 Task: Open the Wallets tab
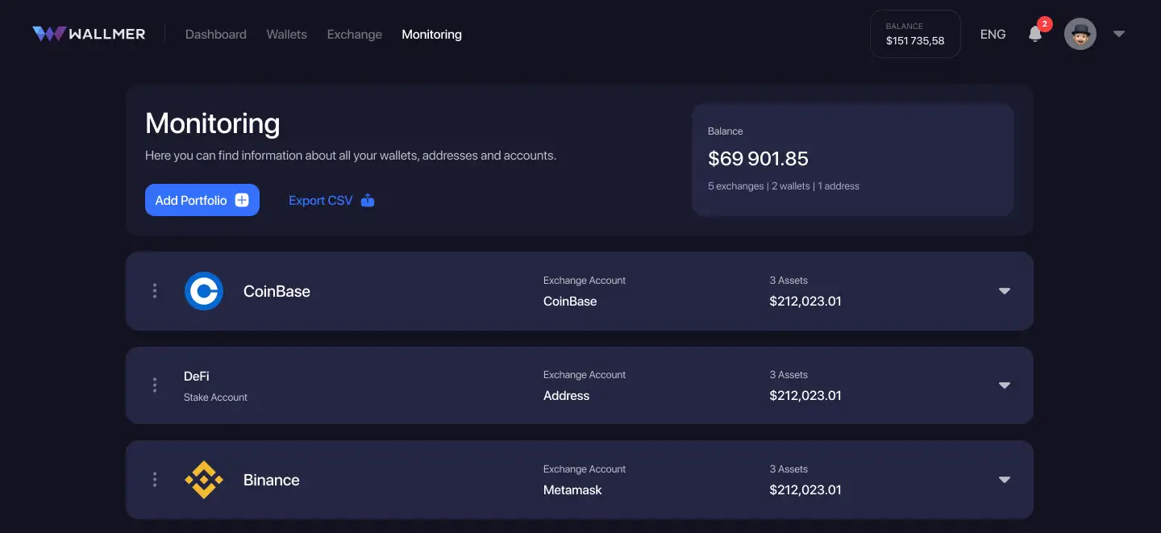pos(286,35)
